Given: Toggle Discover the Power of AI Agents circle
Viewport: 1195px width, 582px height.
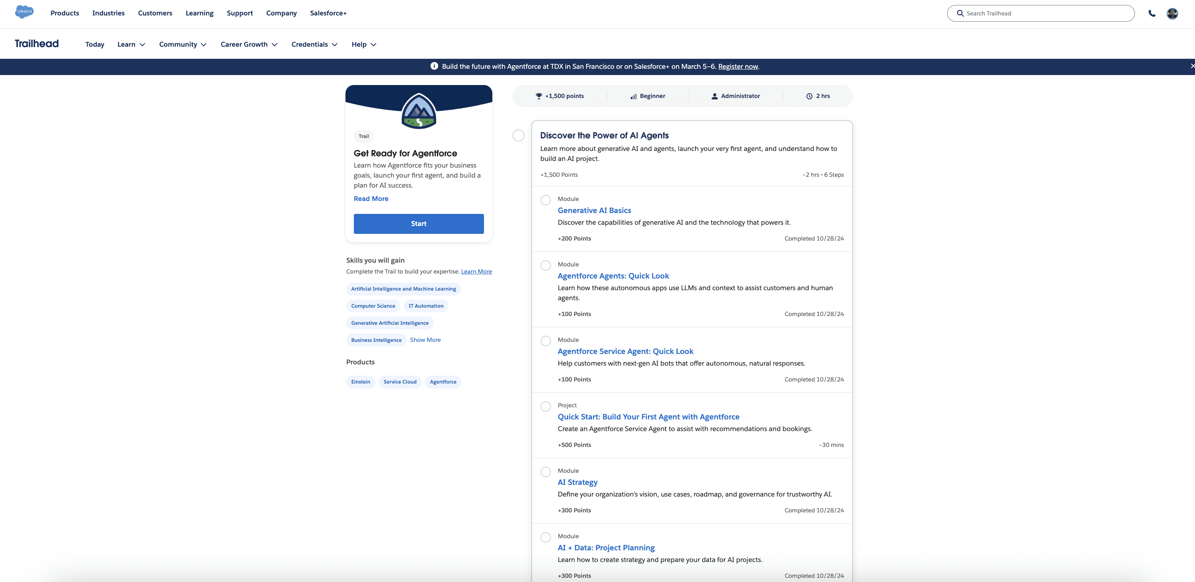Looking at the screenshot, I should coord(518,135).
